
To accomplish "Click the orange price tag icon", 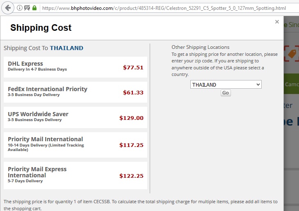I will [292, 54].
